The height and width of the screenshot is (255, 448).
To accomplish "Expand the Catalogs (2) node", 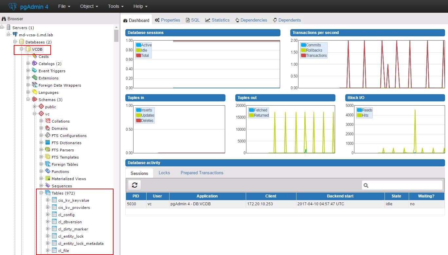I will pyautogui.click(x=28, y=64).
